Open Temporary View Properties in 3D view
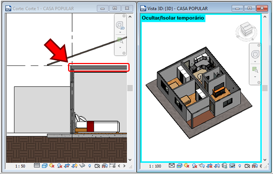Image resolution: width=273 pixels, height=174 pixels. click(247, 166)
